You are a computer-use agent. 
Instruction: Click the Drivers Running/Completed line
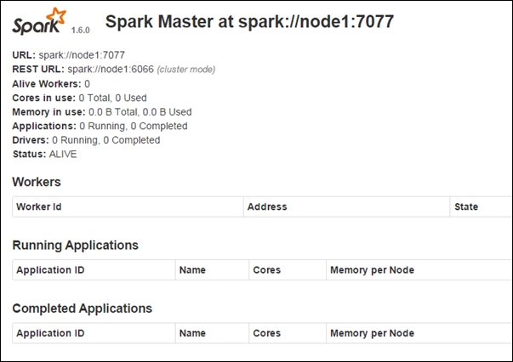pos(86,140)
